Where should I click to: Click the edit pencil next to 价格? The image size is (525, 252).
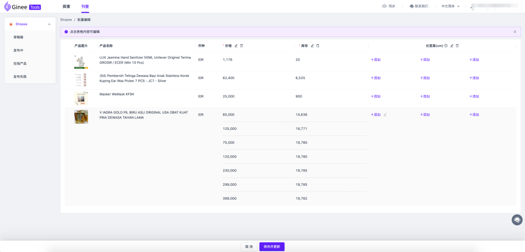[236, 46]
